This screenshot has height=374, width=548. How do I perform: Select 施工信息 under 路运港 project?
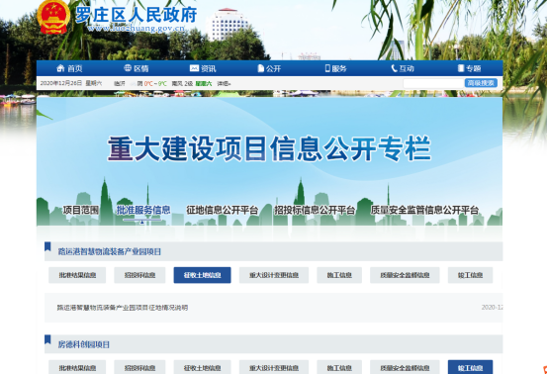339,275
